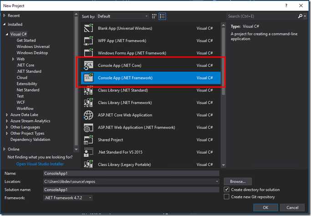The width and height of the screenshot is (311, 216).
Task: Click the Shared Project template icon
Action: (89, 140)
